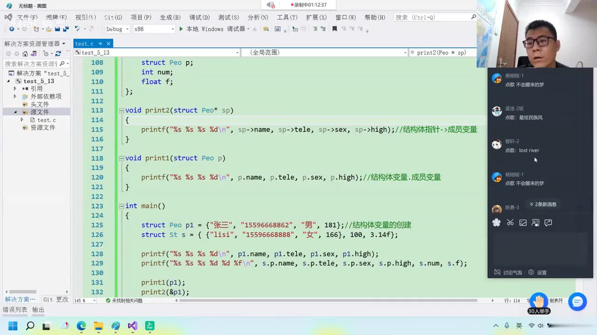Click the send image icon in chat
This screenshot has width=597, height=335.
click(523, 223)
